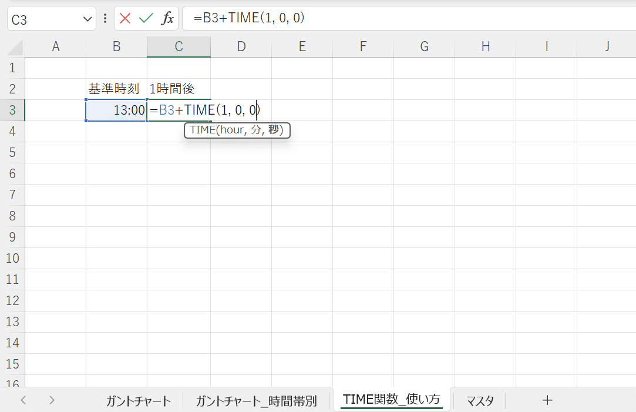The height and width of the screenshot is (412, 636).
Task: Select row 15 header
Action: coord(12,364)
